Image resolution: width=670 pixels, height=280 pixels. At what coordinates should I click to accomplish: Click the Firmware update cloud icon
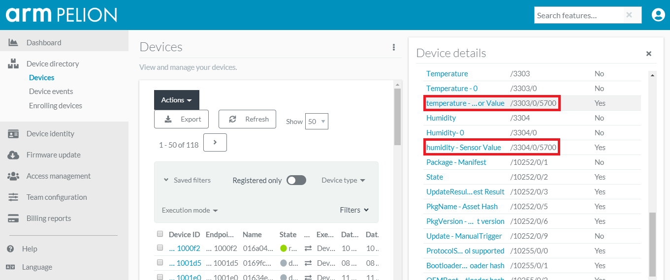click(x=13, y=155)
